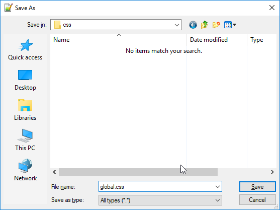
Task: Sort by Type column header
Action: [x=262, y=40]
